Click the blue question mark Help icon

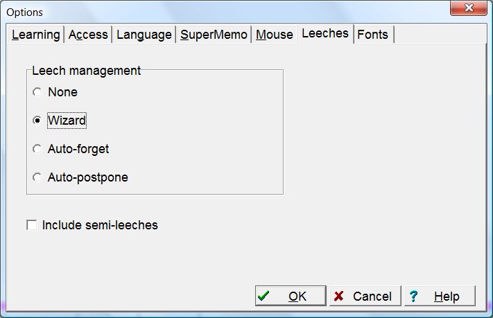point(414,296)
